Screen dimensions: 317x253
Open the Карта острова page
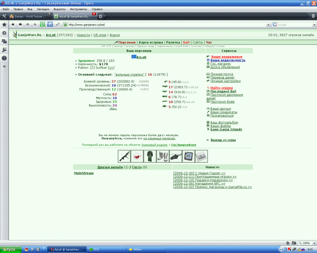151,43
